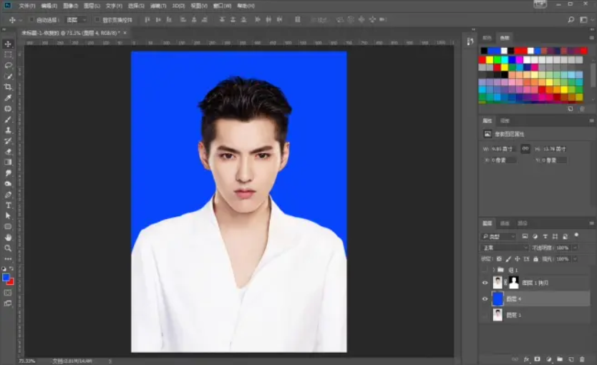The image size is (597, 365).
Task: Expand the 组 1 layer group
Action: point(492,269)
